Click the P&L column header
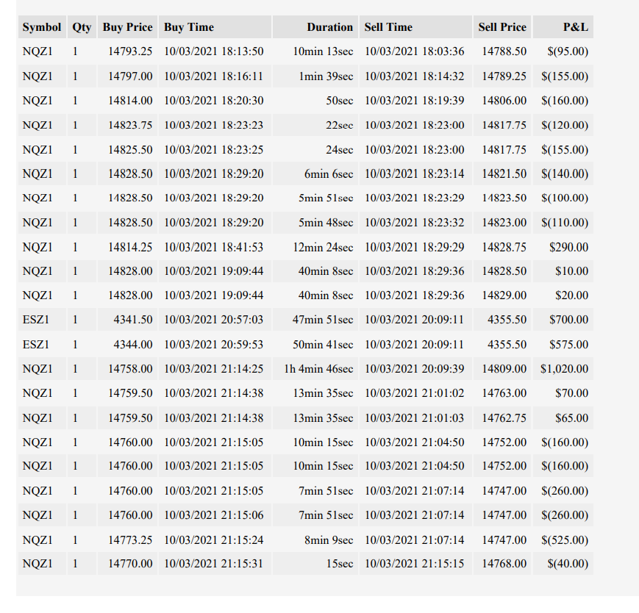This screenshot has height=613, width=639. [x=563, y=27]
